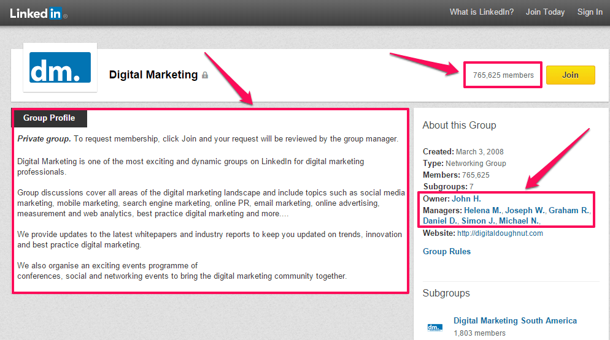The image size is (610, 340).
Task: Open manager Joseph W. profile
Action: point(525,210)
